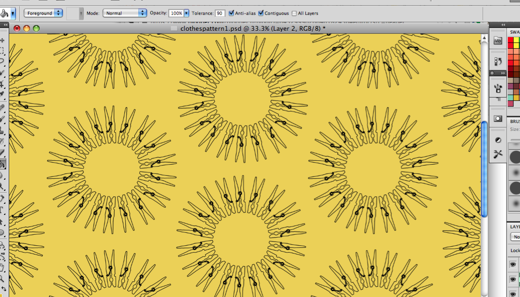This screenshot has width=520, height=297.
Task: Select the Lasso tool
Action: (x=2, y=61)
